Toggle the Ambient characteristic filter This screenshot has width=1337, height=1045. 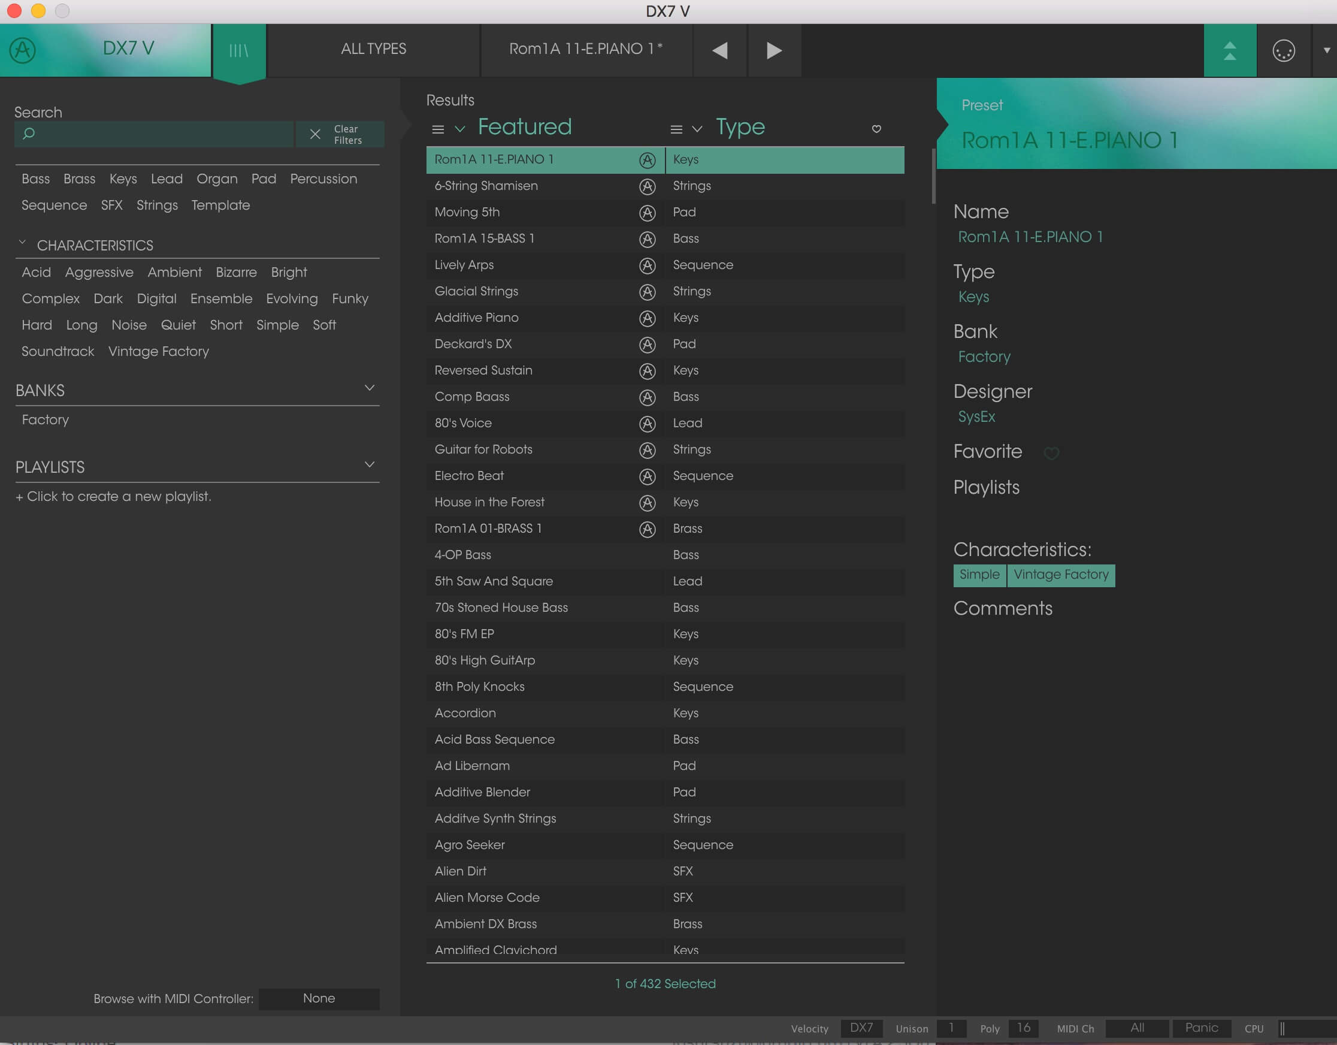tap(174, 272)
